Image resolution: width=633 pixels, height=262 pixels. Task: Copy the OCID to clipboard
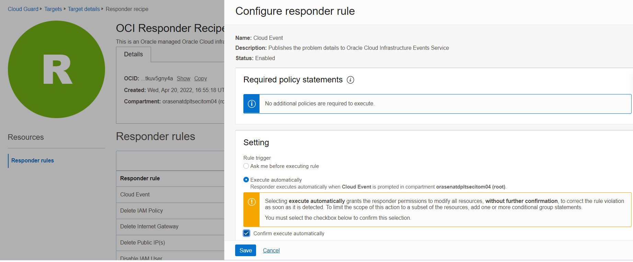tap(200, 79)
